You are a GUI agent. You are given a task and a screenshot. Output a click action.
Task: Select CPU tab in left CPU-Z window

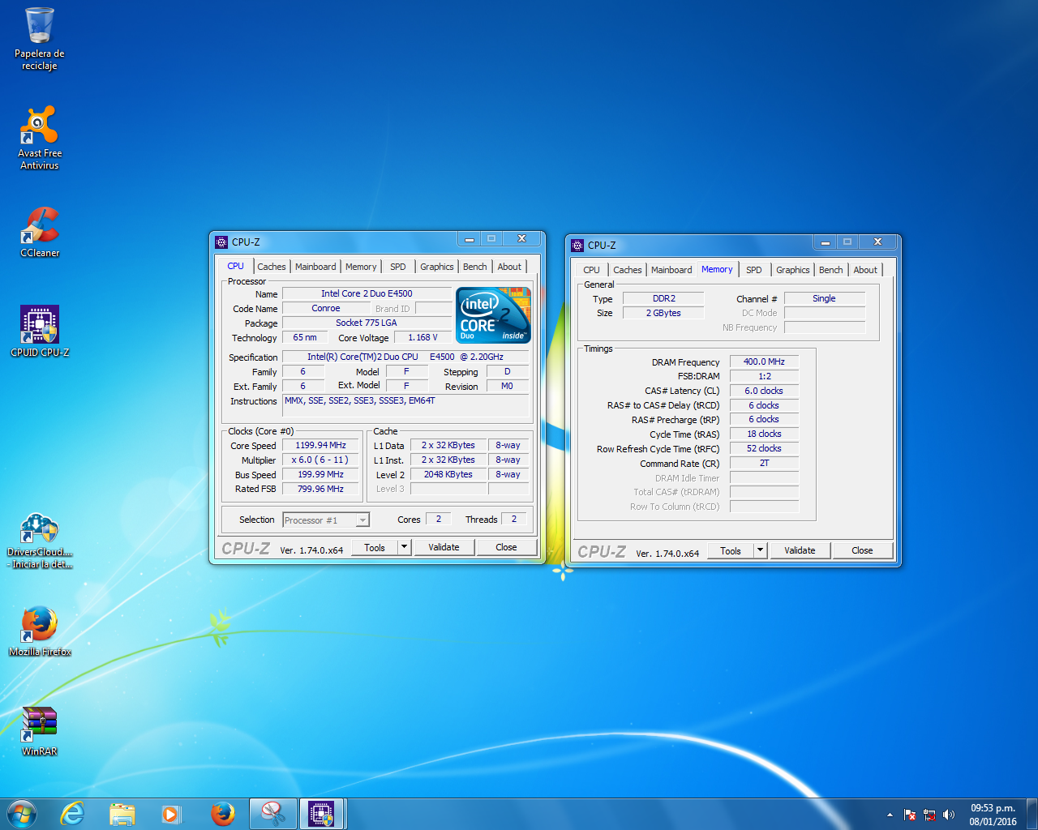point(235,266)
